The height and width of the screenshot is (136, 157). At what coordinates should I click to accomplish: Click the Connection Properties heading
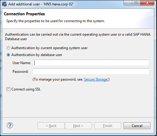(24, 14)
